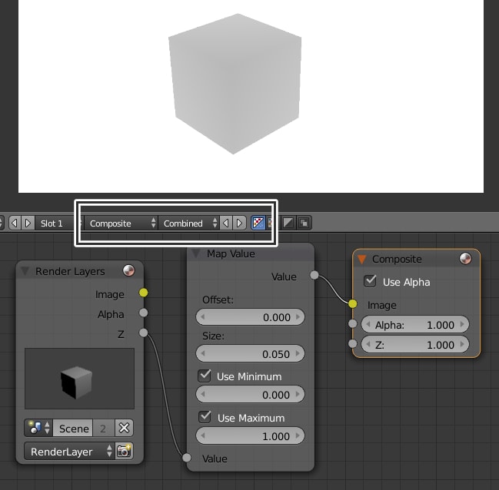Toggle Composite node preview sphere
Image resolution: width=499 pixels, height=490 pixels.
click(466, 259)
